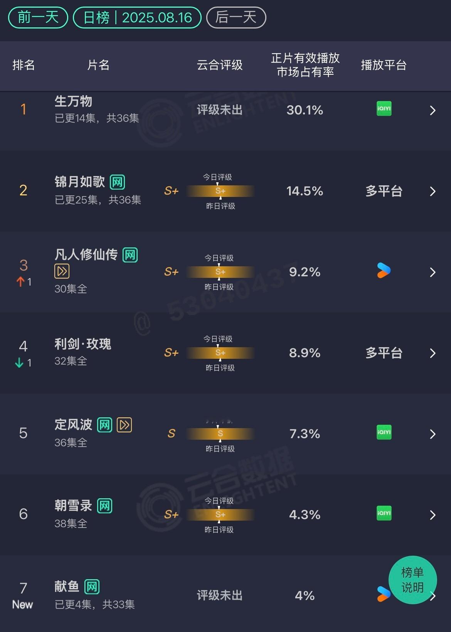Open details chevron for 生万物
Image resolution: width=451 pixels, height=632 pixels.
432,111
